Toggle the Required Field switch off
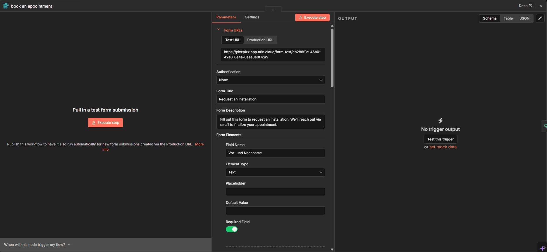The height and width of the screenshot is (252, 547). (232, 229)
